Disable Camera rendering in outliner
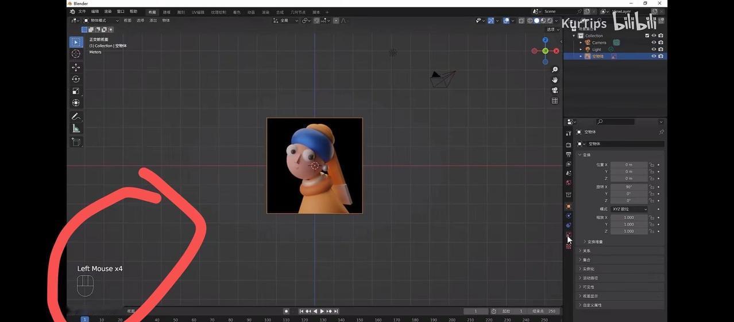734x322 pixels. (x=661, y=42)
